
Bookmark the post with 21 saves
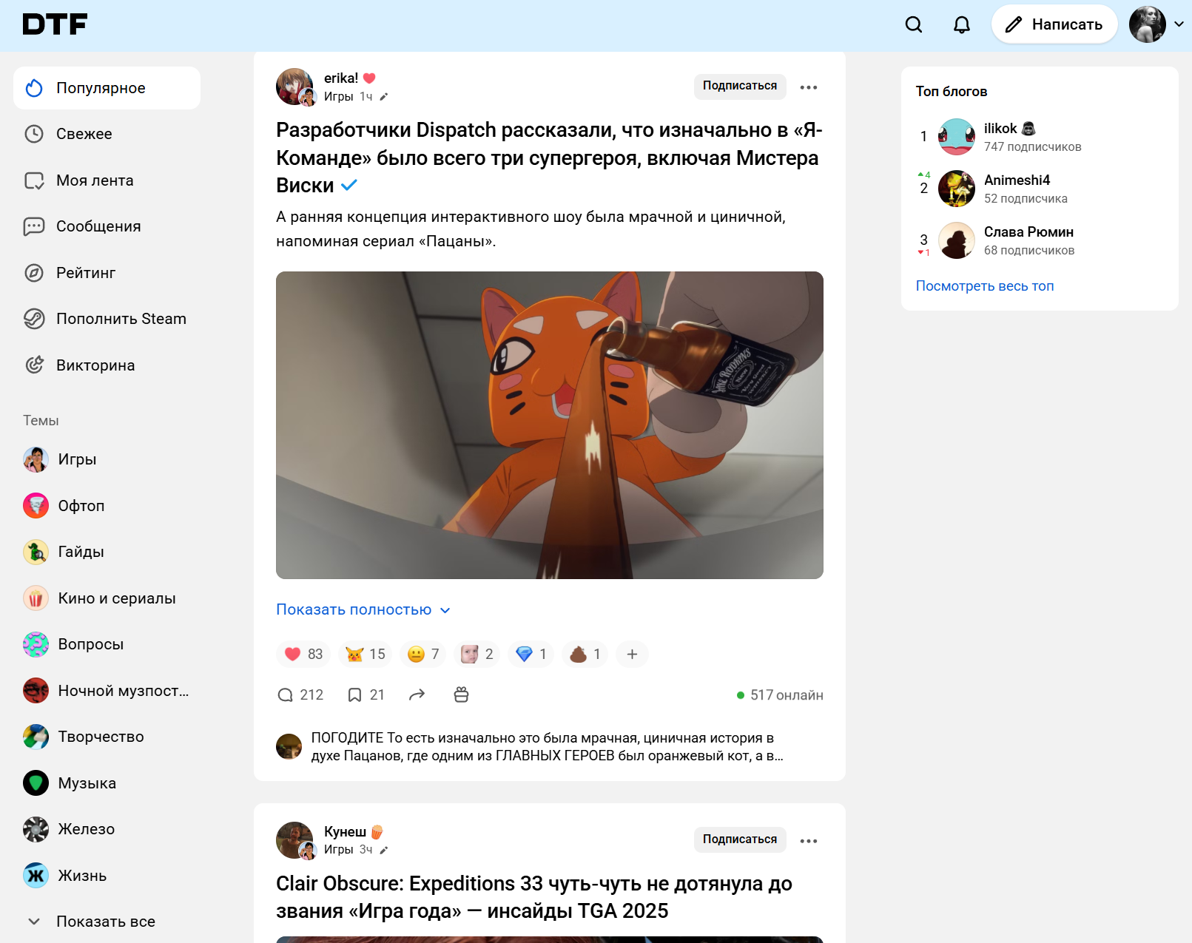coord(355,695)
